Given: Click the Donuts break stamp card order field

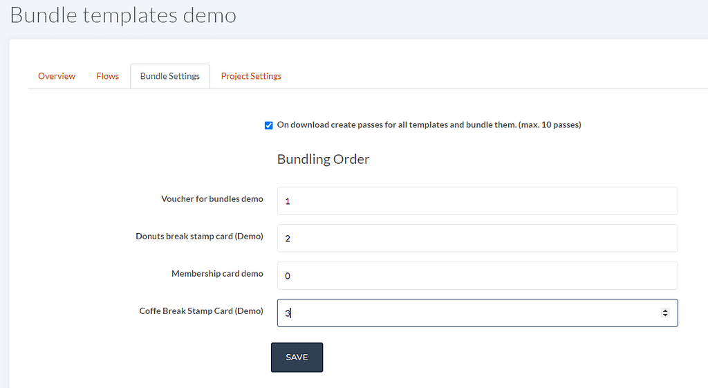Looking at the screenshot, I should [477, 239].
